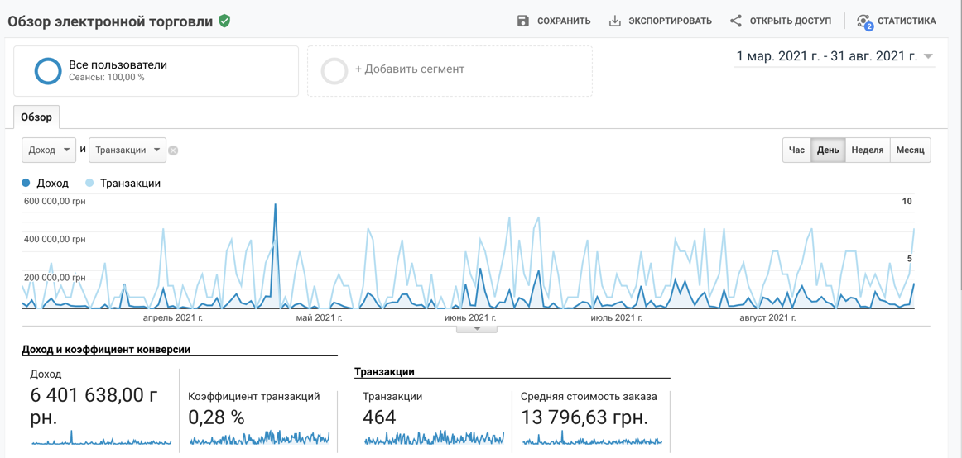Click + Добавить сегмент

pyautogui.click(x=409, y=69)
